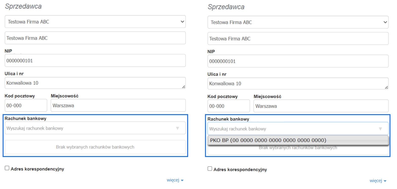Click left Miejscowość field with Warszawa
This screenshot has height=189, width=397.
tap(118, 105)
